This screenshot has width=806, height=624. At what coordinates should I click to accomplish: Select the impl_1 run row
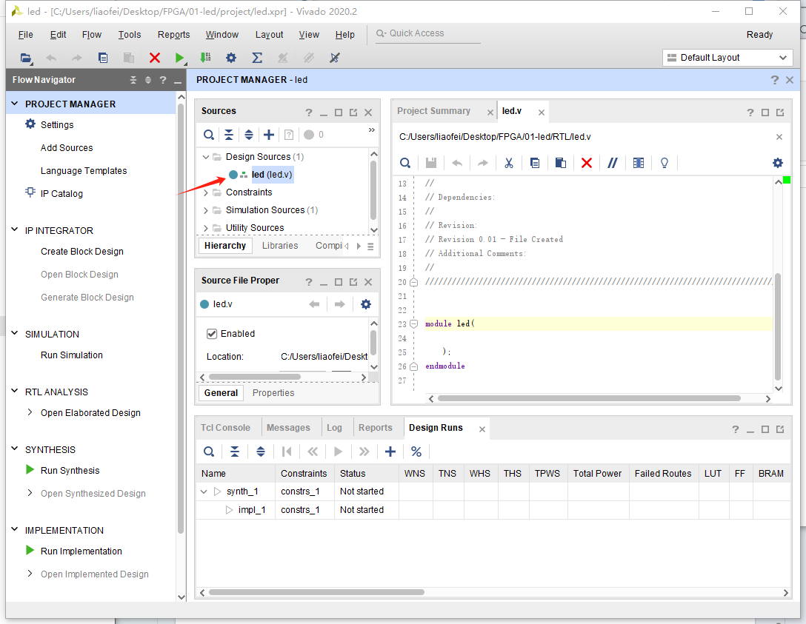(493, 510)
